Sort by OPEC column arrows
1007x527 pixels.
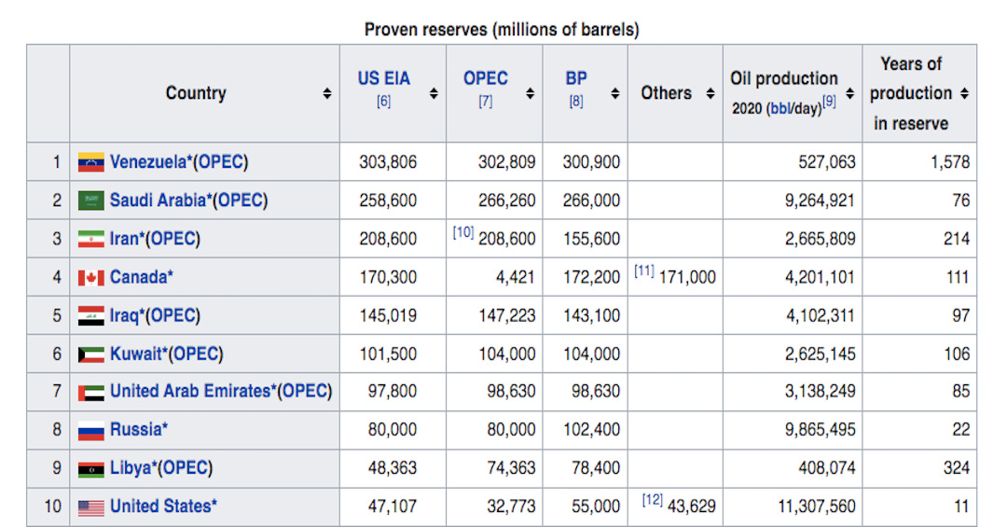(531, 94)
